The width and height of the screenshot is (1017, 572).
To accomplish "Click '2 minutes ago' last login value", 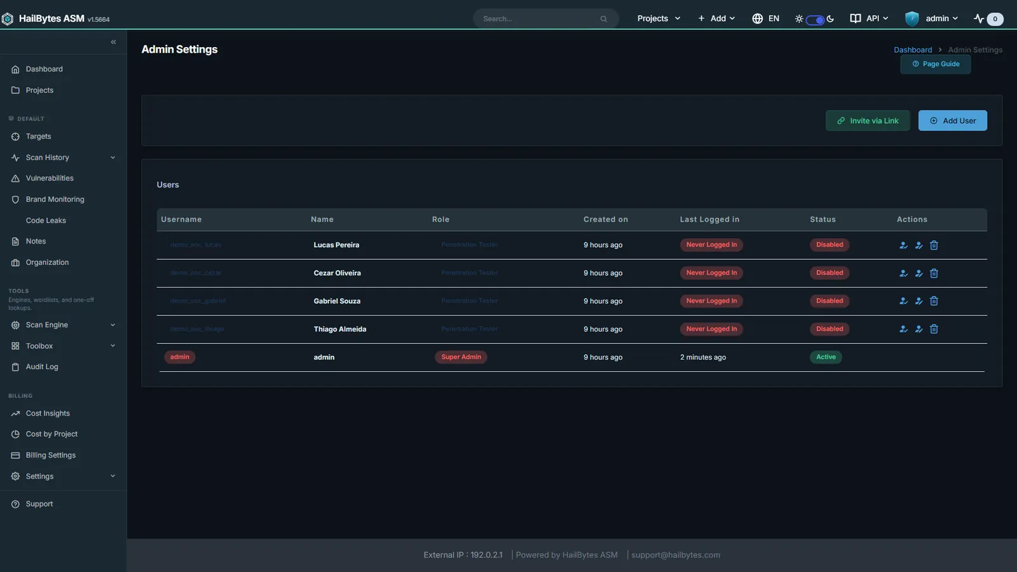I will pos(703,357).
